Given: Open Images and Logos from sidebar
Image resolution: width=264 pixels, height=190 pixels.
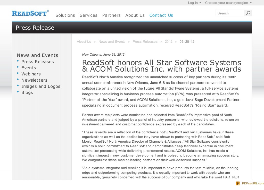Looking at the screenshot, I should (41, 86).
